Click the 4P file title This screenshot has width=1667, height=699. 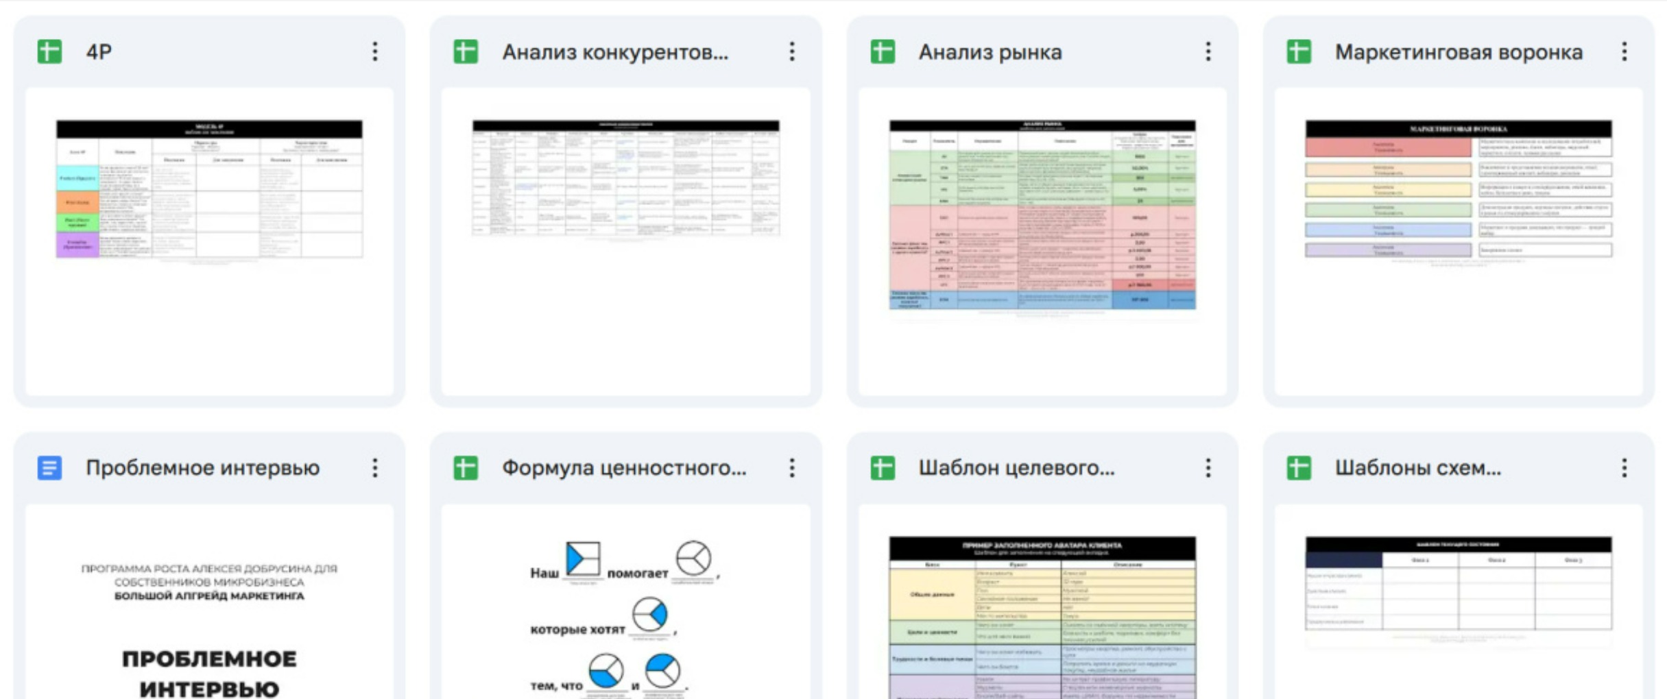[x=99, y=52]
